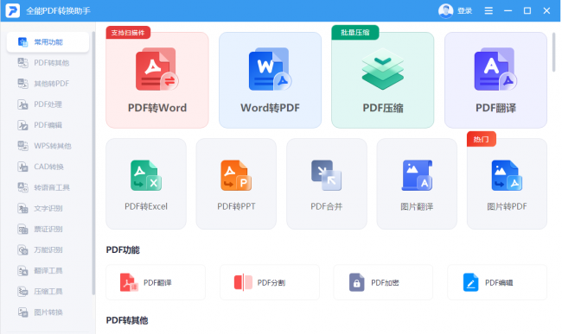Click the sidebar vertical scrollbar

[x=93, y=163]
